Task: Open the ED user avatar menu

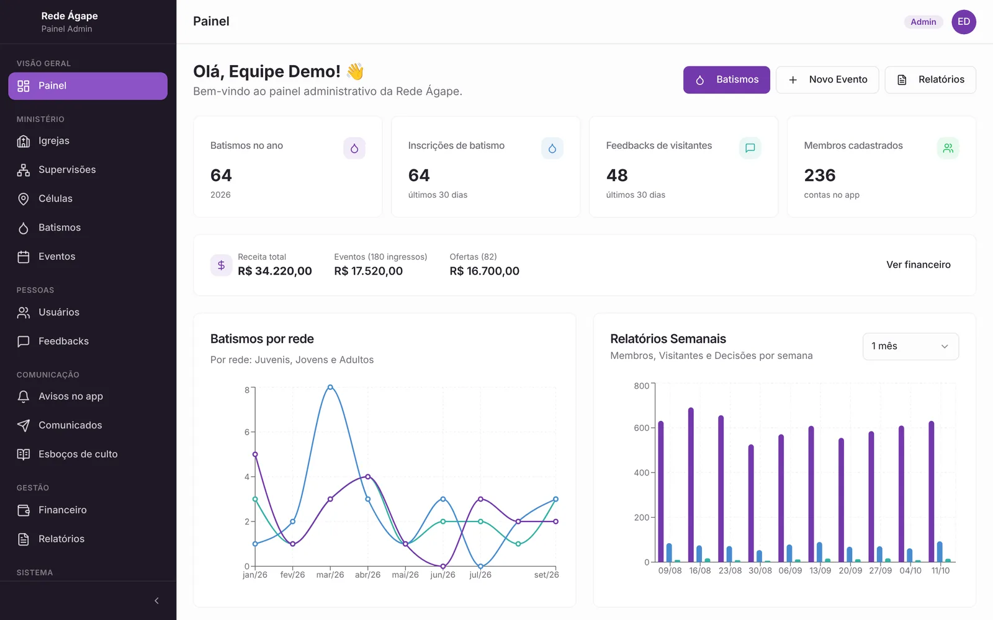Action: pos(964,22)
